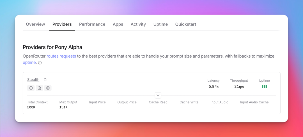This screenshot has width=303, height=137.
Task: Expand the Stealth provider details chevron
Action: (158, 95)
